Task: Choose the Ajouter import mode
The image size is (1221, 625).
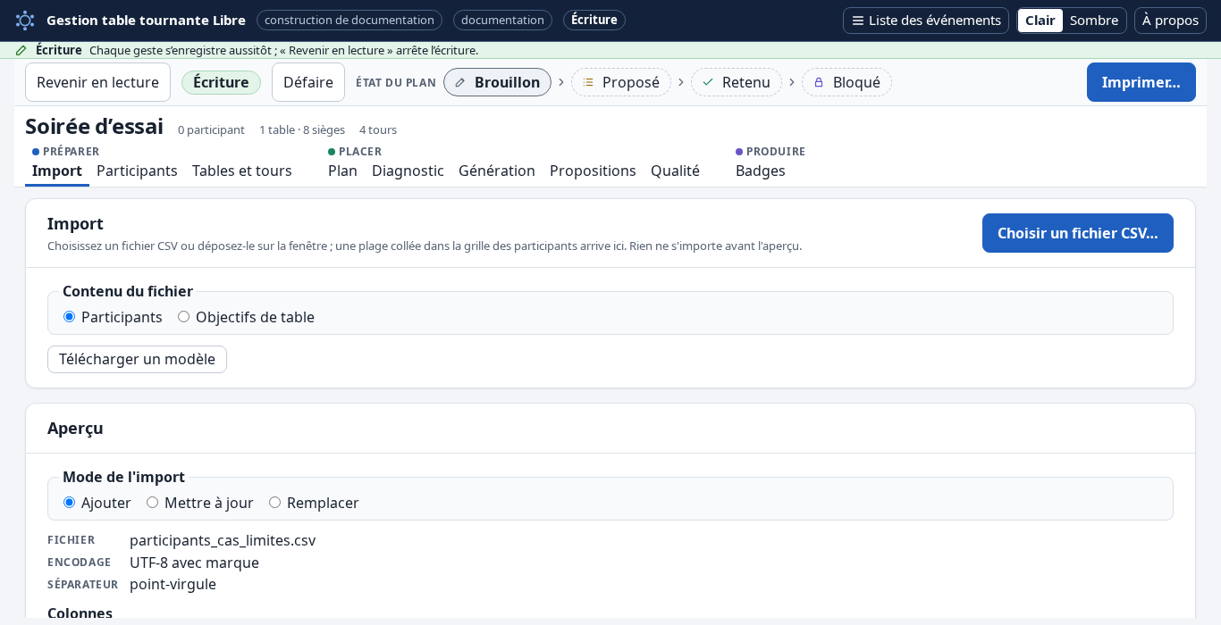Action: (69, 503)
